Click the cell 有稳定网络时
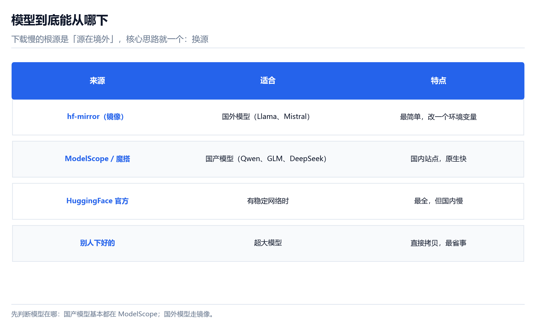Screen dimensions: 536x323 (268, 201)
